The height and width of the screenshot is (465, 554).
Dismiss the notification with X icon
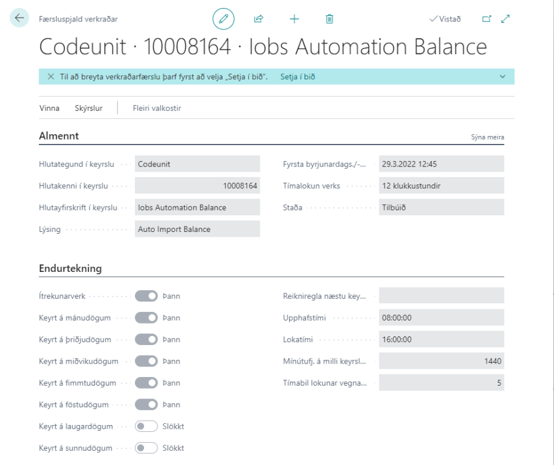(x=50, y=77)
